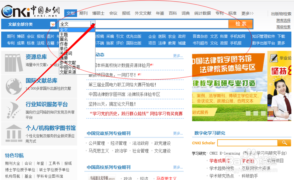Click the digital library building icon
This screenshot has height=180, width=294.
pos(14,133)
